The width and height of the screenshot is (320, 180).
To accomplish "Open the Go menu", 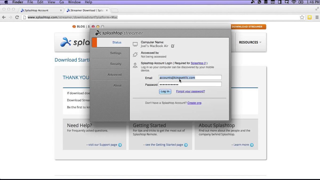I will pos(62,2).
